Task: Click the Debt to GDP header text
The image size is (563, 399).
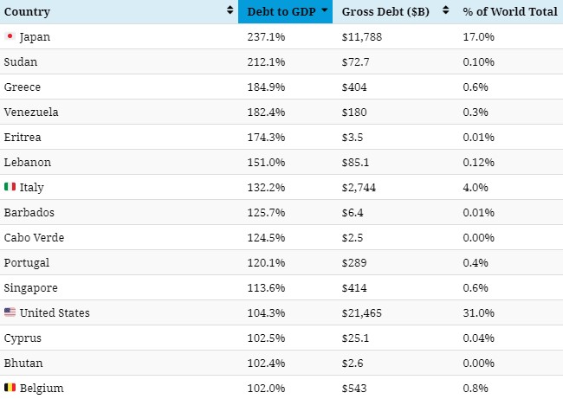Action: pyautogui.click(x=281, y=12)
